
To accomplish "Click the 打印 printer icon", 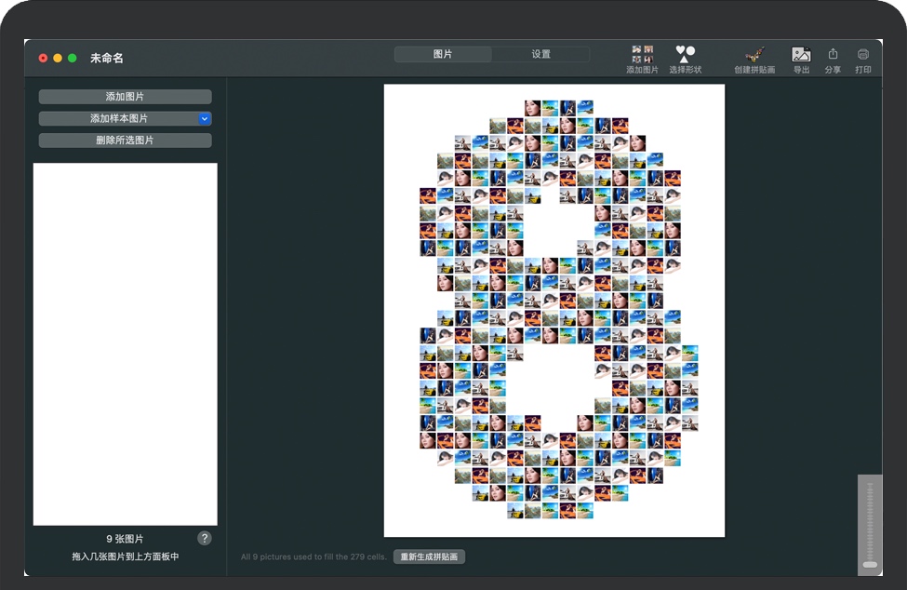I will 863,54.
